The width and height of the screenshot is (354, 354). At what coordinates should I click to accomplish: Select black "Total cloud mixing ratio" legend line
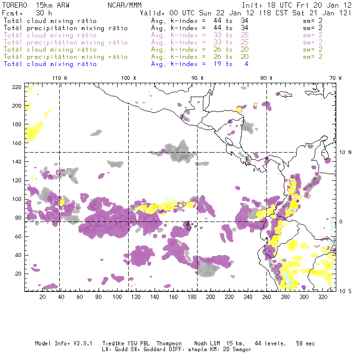pyautogui.click(x=50, y=21)
